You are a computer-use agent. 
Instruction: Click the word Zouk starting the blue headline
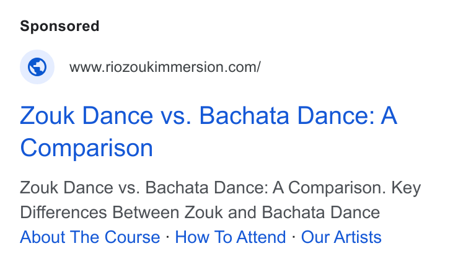pos(47,116)
